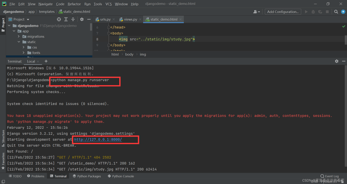Open Project panel options gear
The height and width of the screenshot is (184, 347).
[82, 19]
